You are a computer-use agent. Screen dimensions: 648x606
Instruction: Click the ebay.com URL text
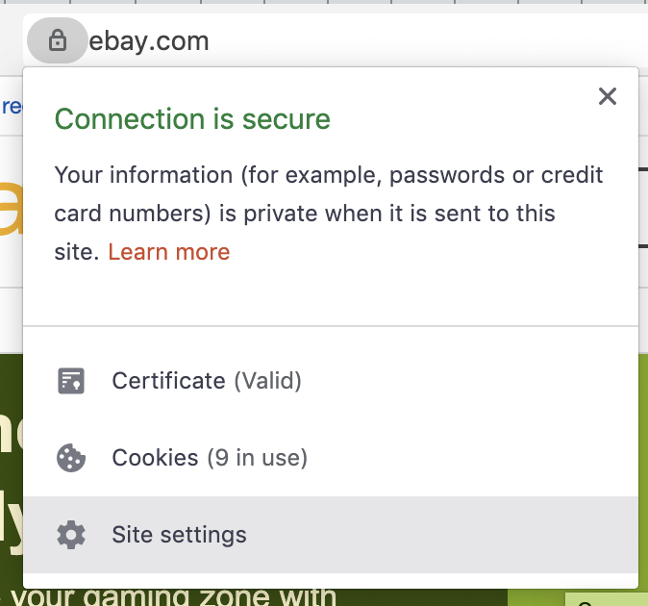(149, 41)
